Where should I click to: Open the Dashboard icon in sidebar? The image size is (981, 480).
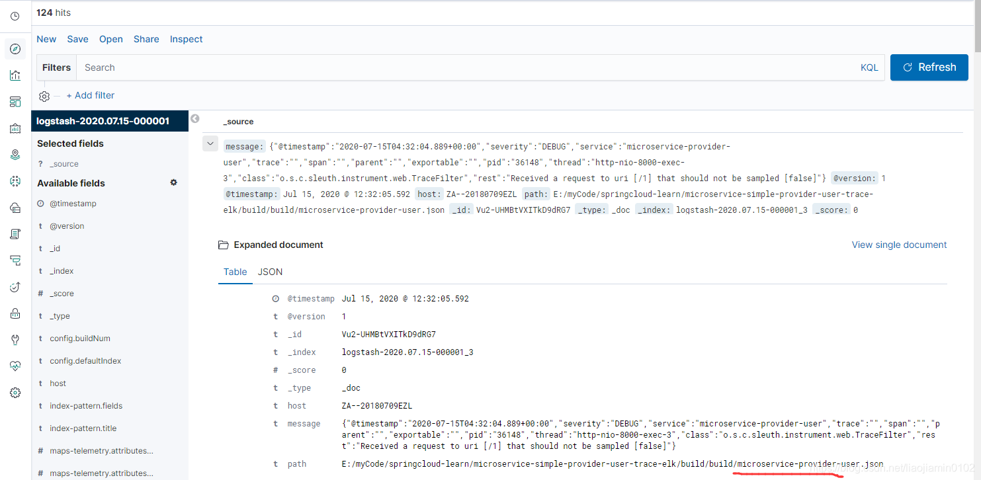coord(15,102)
